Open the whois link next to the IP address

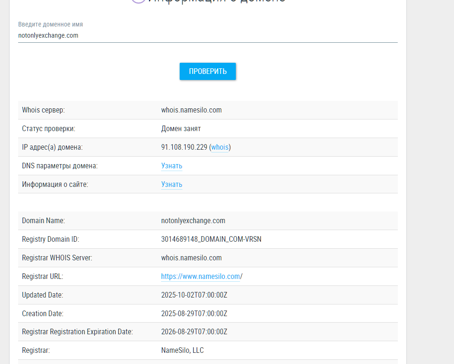point(219,147)
